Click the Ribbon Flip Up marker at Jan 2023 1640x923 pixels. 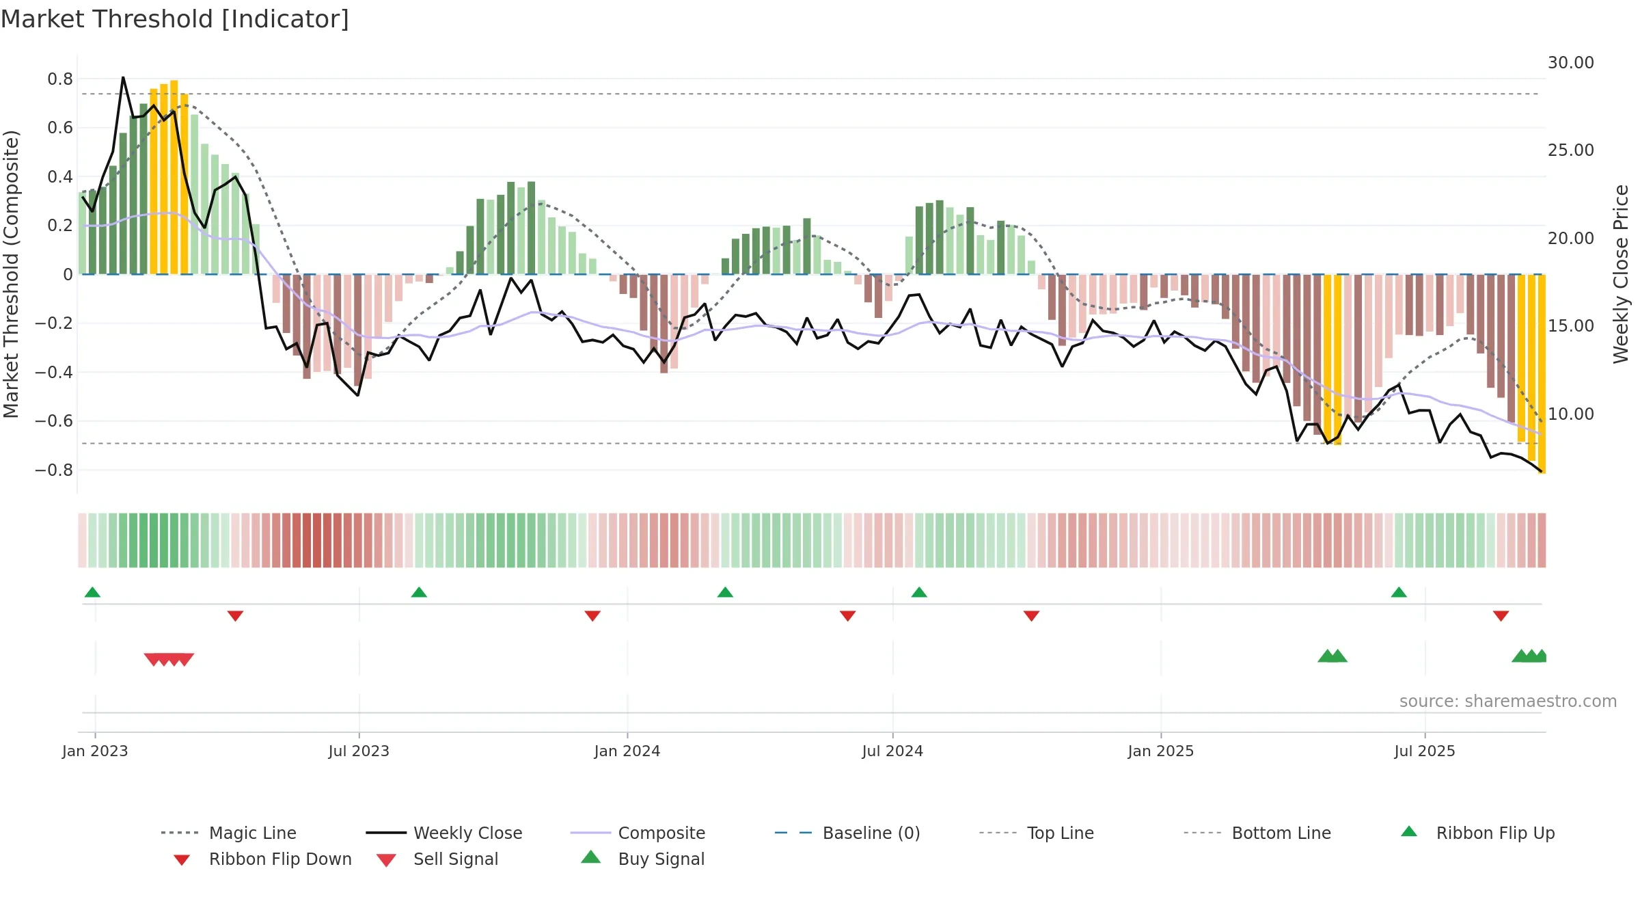coord(92,592)
